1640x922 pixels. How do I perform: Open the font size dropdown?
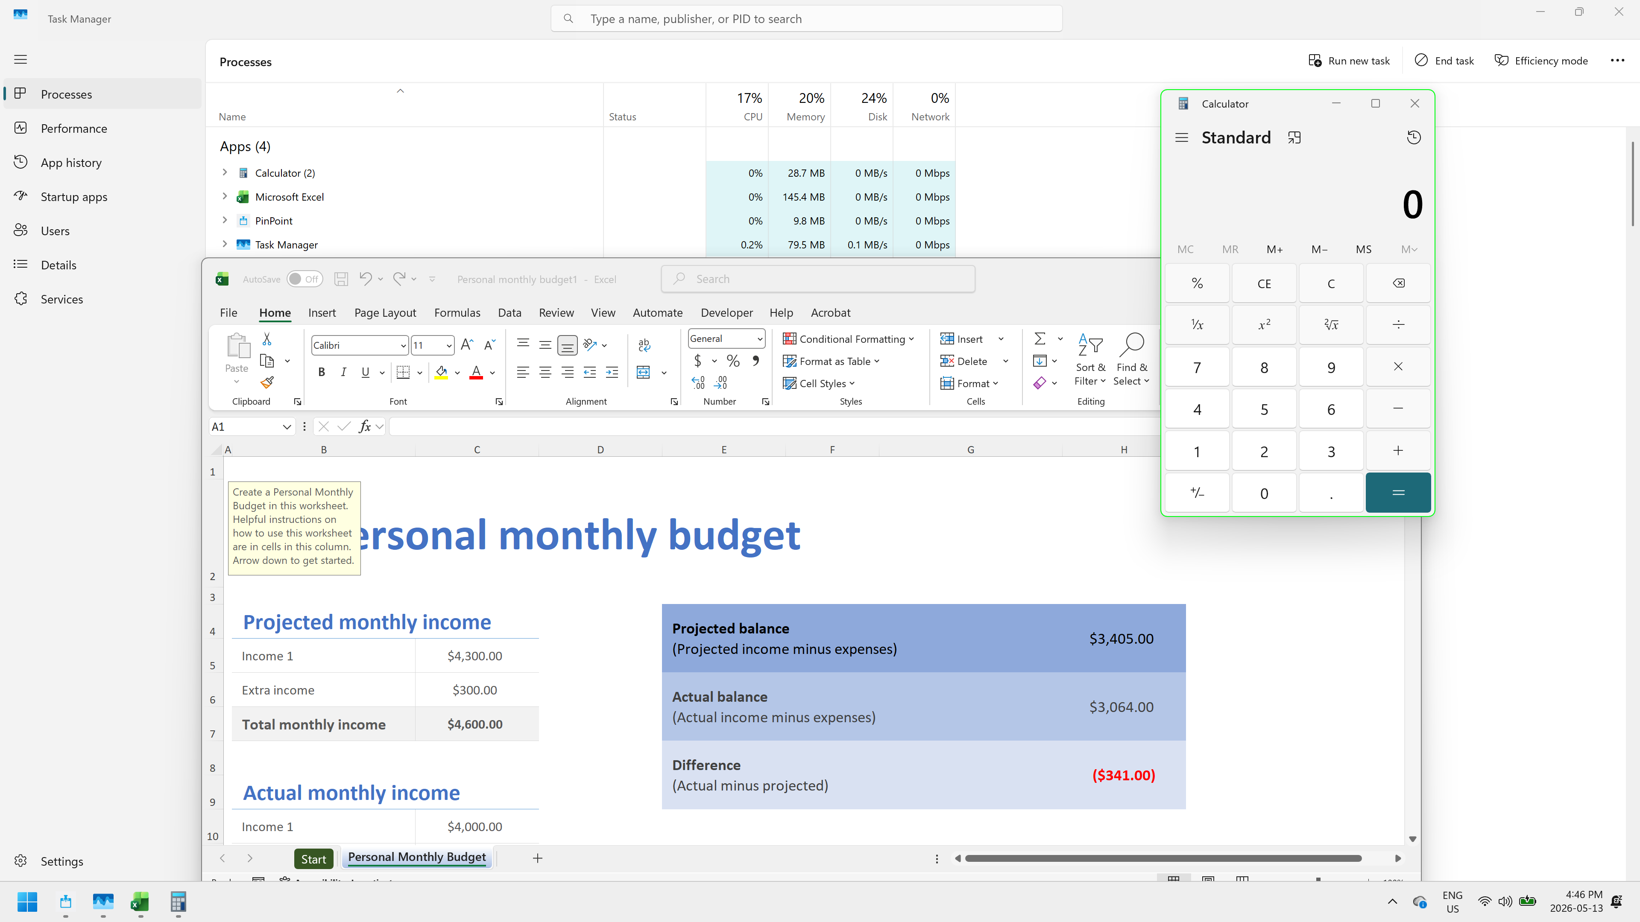pyautogui.click(x=449, y=345)
